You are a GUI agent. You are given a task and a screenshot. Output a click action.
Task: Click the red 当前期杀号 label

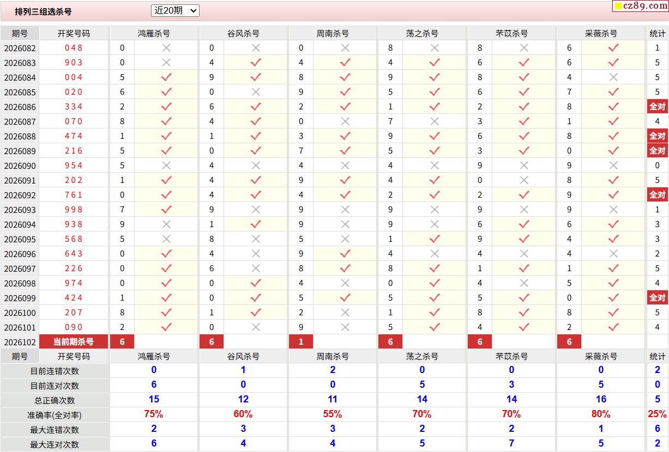[74, 342]
